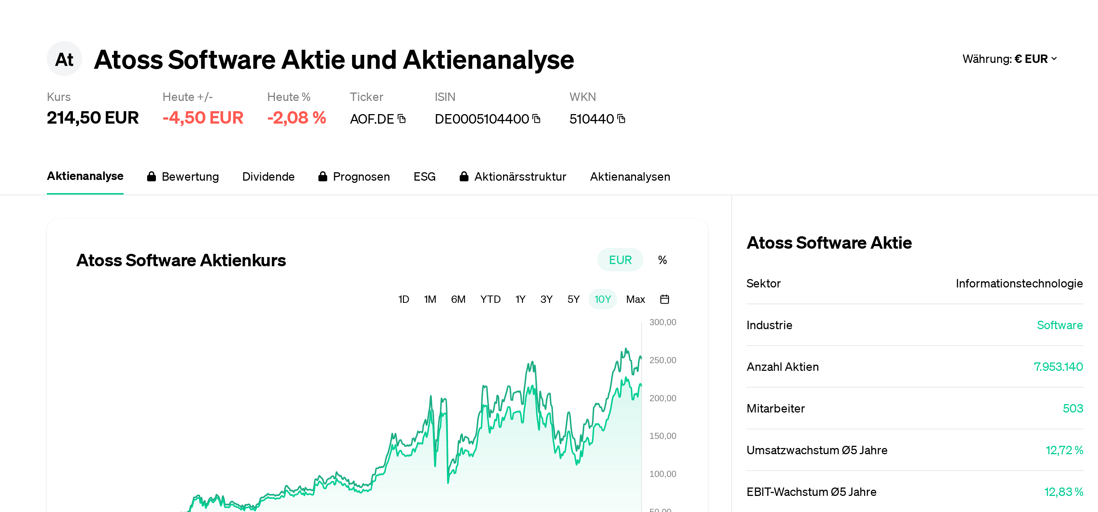Click the lock icon next to Bewertung

(151, 176)
